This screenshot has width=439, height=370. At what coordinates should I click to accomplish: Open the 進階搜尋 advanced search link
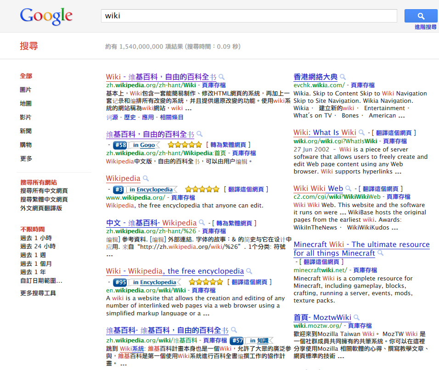[425, 27]
